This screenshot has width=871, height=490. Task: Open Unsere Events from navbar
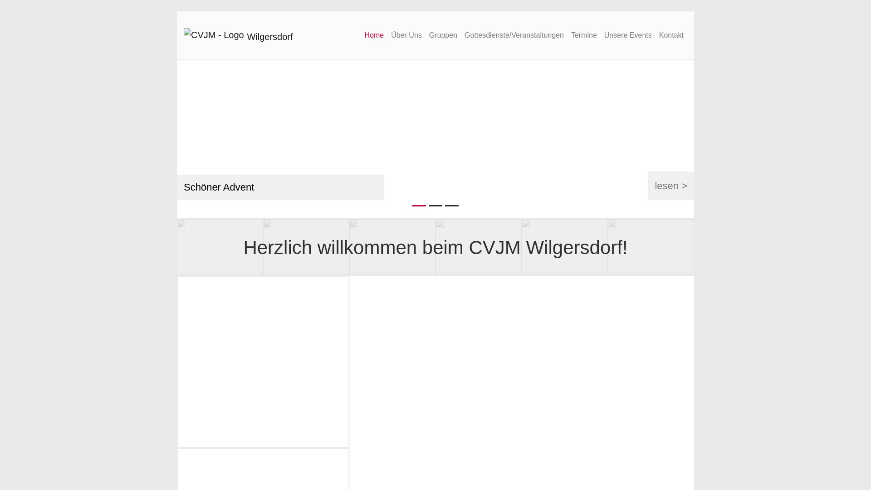click(628, 35)
